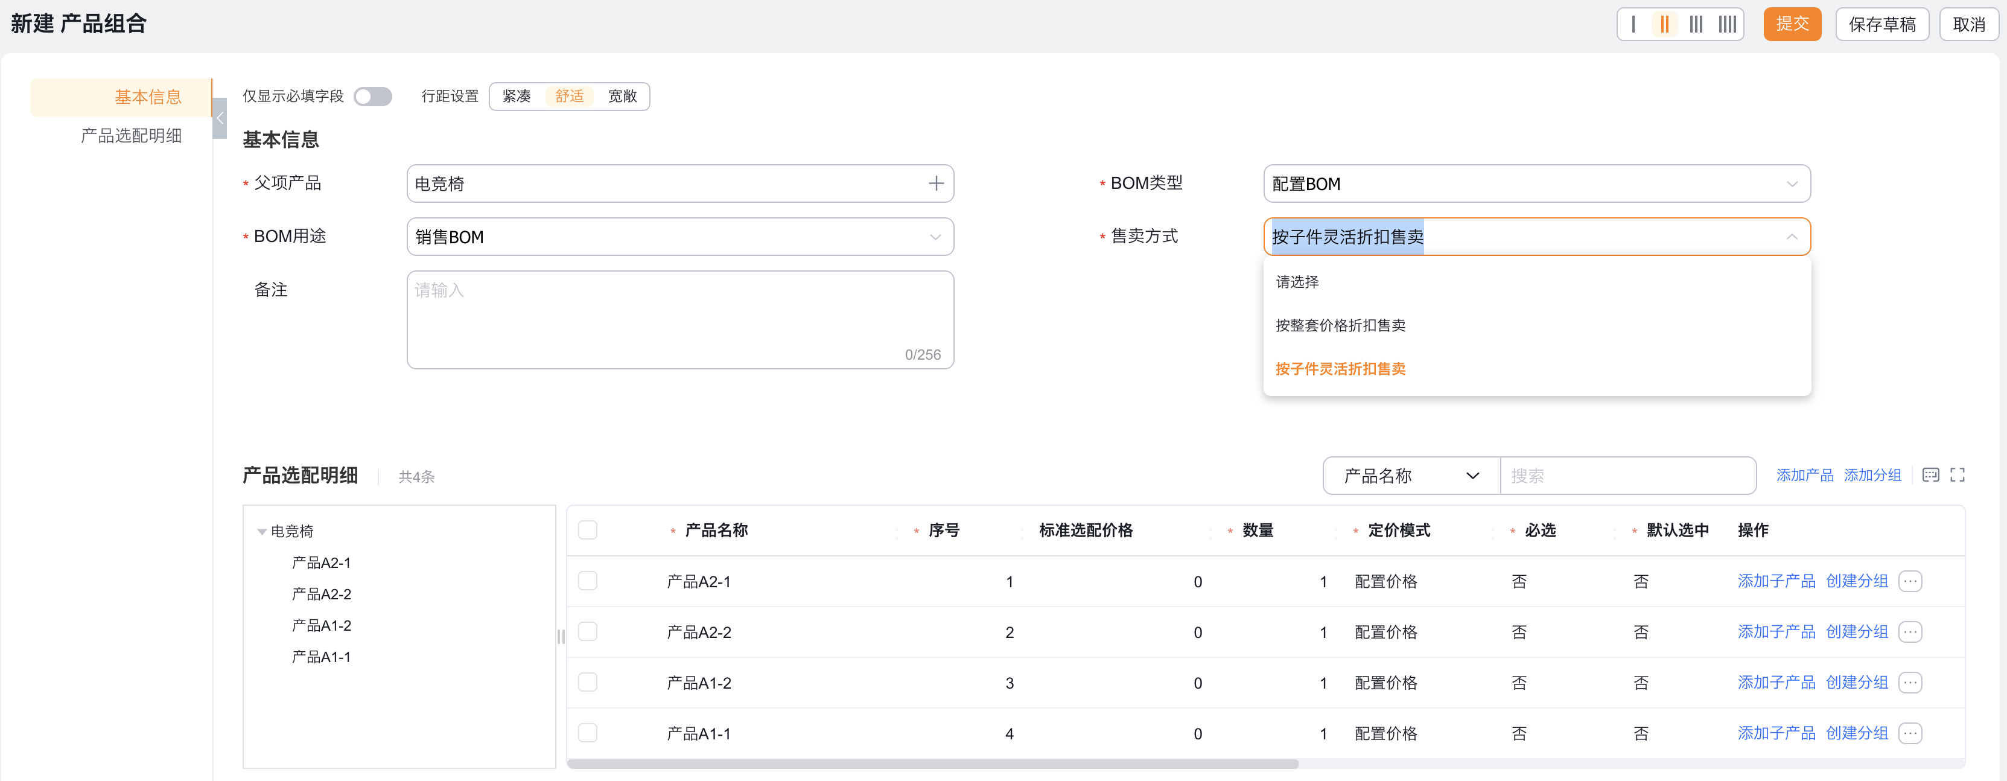
Task: Click the 保存草稿 button
Action: tap(1881, 24)
